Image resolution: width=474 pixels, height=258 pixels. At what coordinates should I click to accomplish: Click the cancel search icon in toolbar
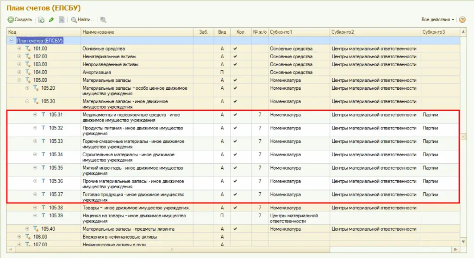(103, 19)
